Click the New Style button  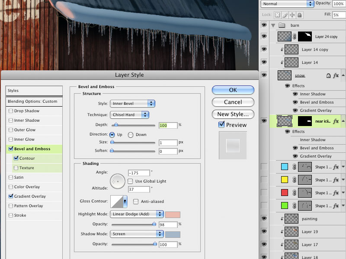pos(233,114)
